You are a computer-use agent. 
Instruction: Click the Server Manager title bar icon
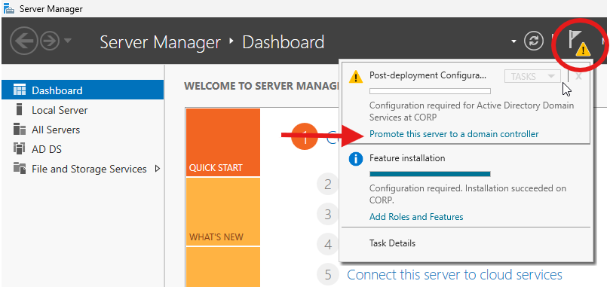[x=9, y=8]
